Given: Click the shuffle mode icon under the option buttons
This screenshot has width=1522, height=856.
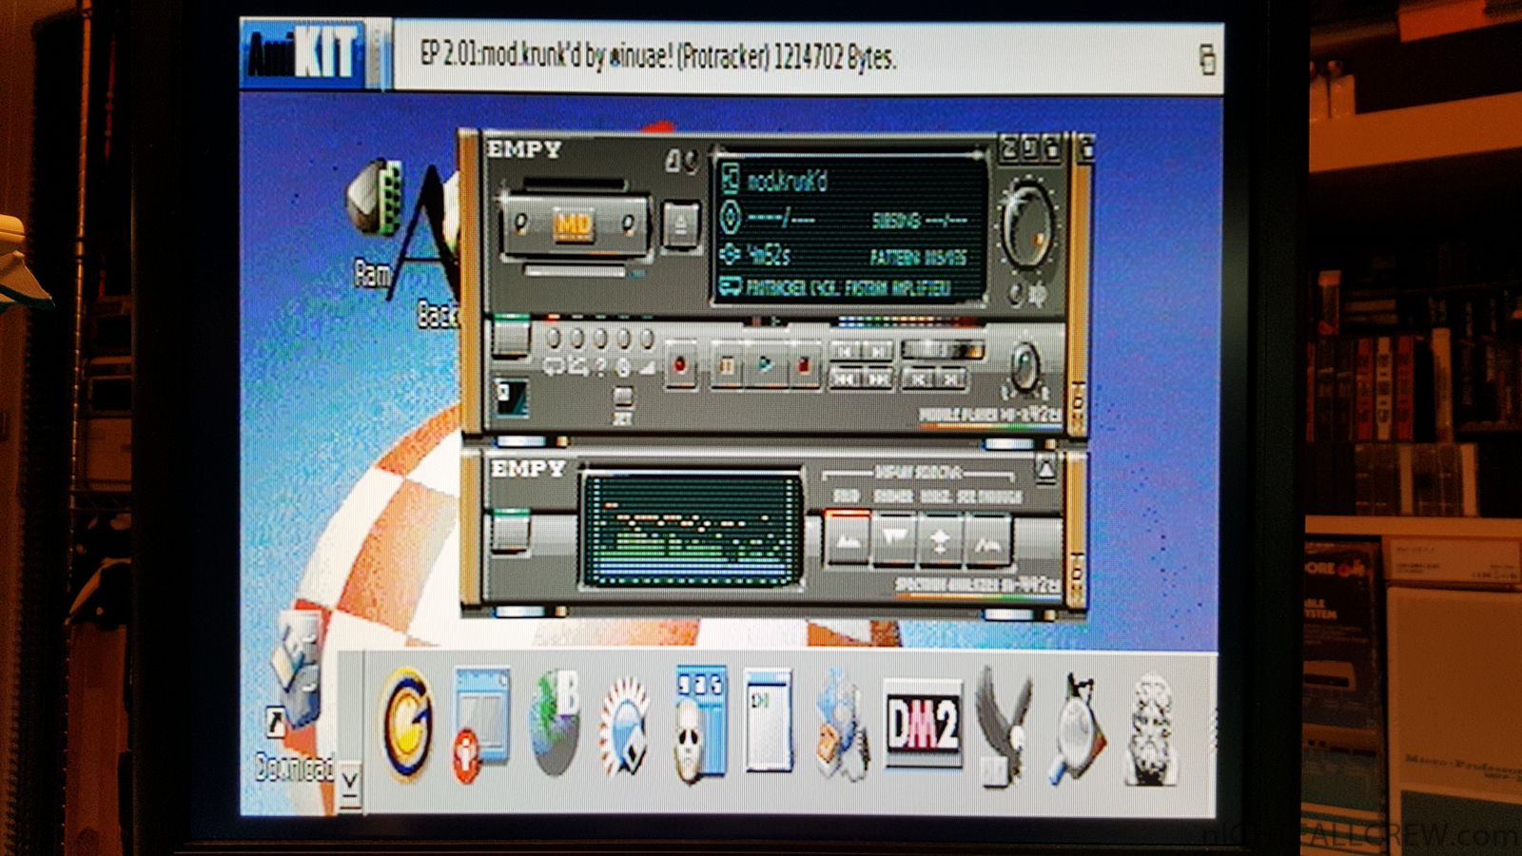Looking at the screenshot, I should coord(577,366).
